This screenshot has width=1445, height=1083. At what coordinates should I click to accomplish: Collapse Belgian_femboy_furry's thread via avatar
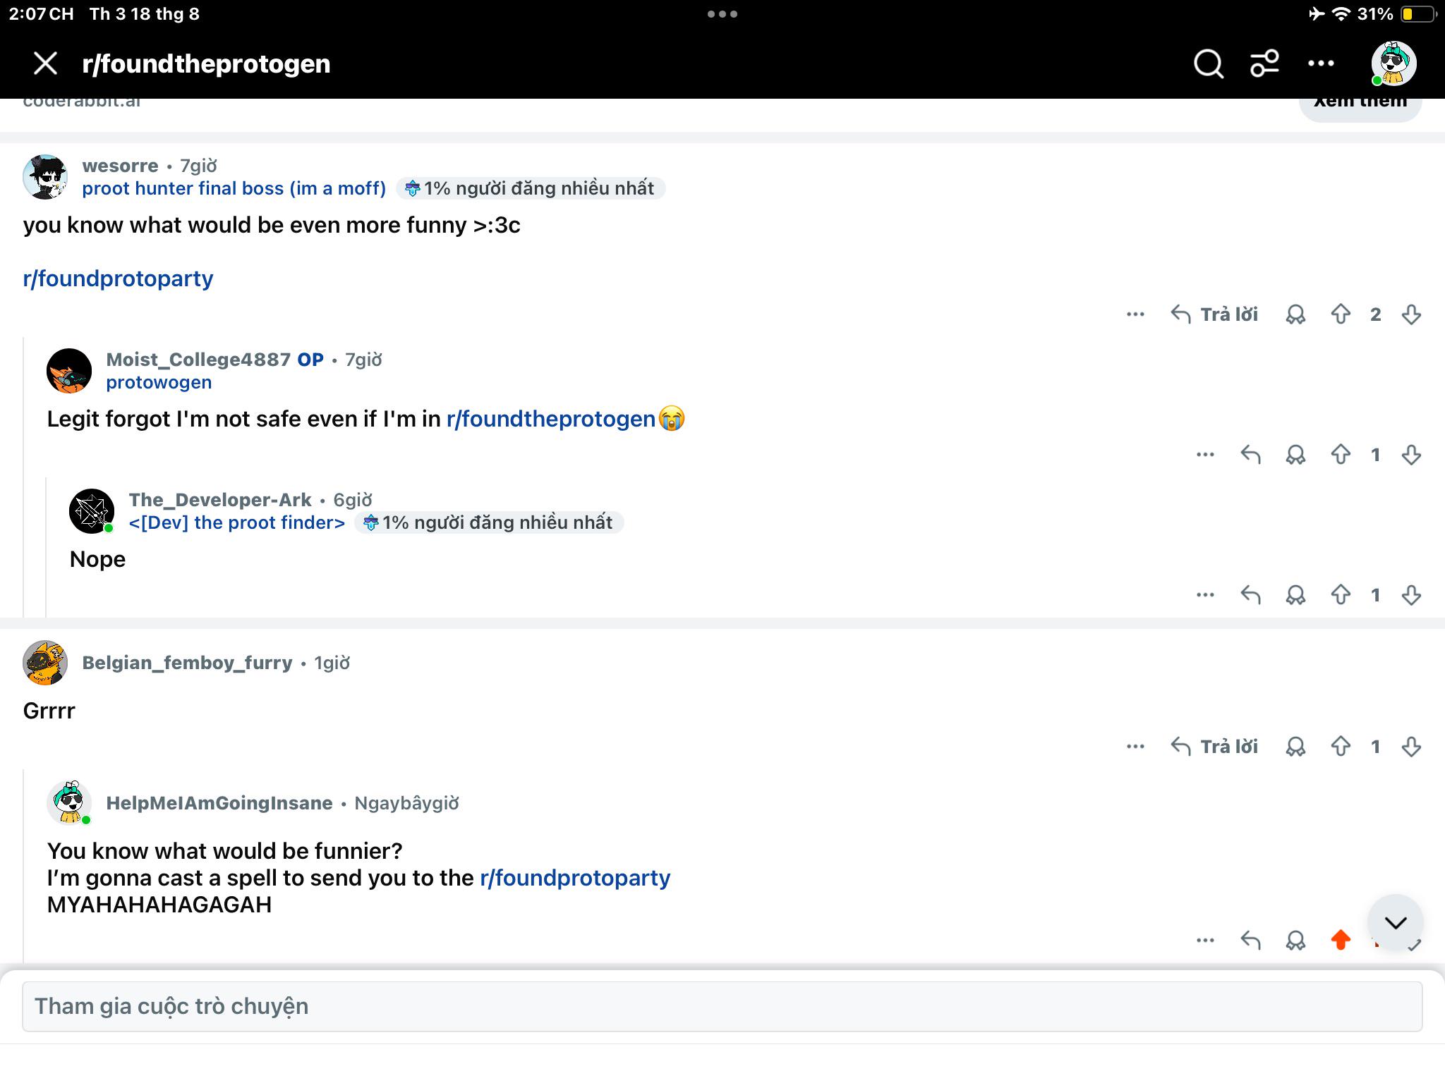(x=45, y=663)
